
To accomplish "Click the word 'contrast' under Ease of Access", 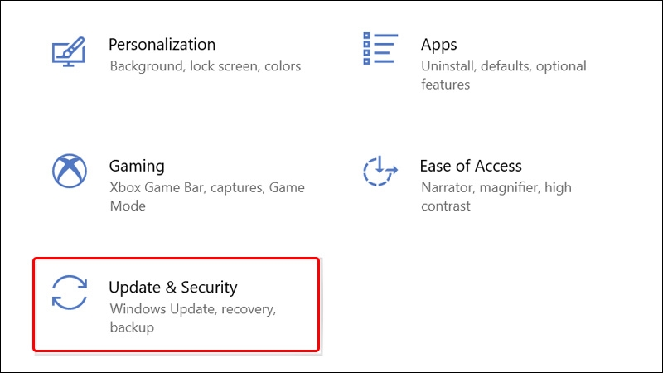I will click(446, 206).
